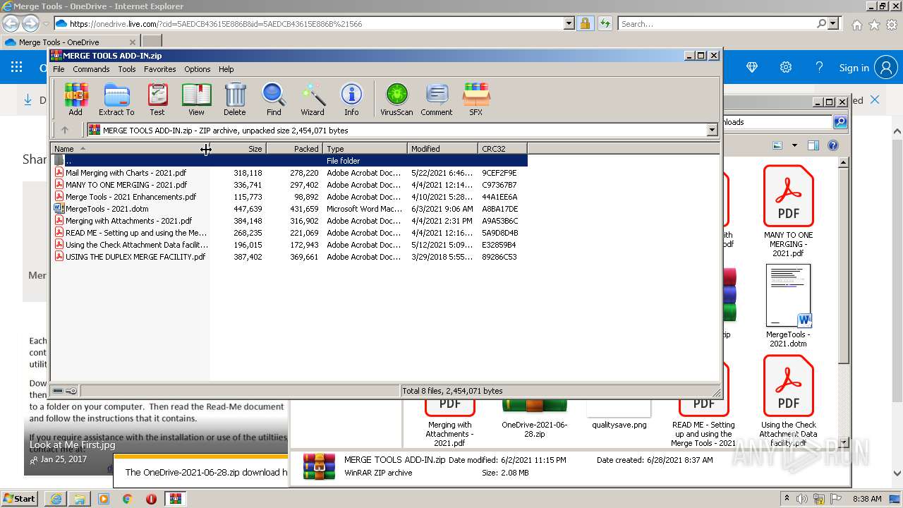The width and height of the screenshot is (903, 508).
Task: Click the View toolbar icon
Action: click(x=196, y=99)
